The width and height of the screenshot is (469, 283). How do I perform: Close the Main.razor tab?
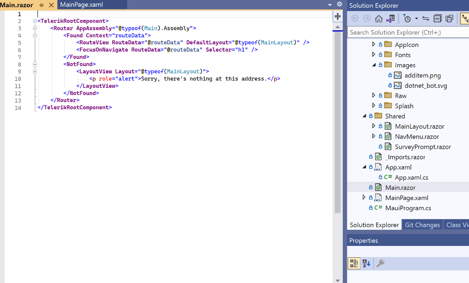pos(52,5)
